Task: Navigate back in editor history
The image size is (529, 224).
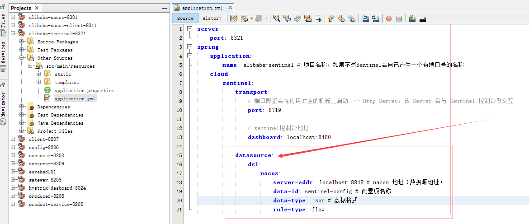Action: (x=244, y=19)
